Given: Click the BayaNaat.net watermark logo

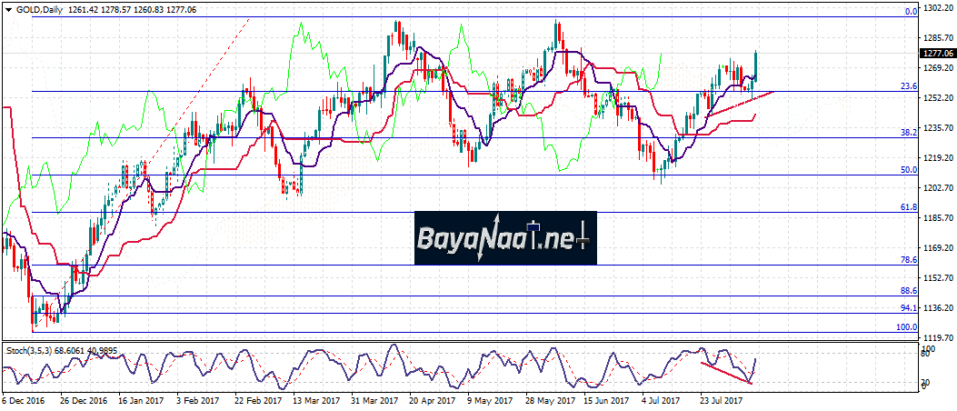Looking at the screenshot, I should [504, 238].
